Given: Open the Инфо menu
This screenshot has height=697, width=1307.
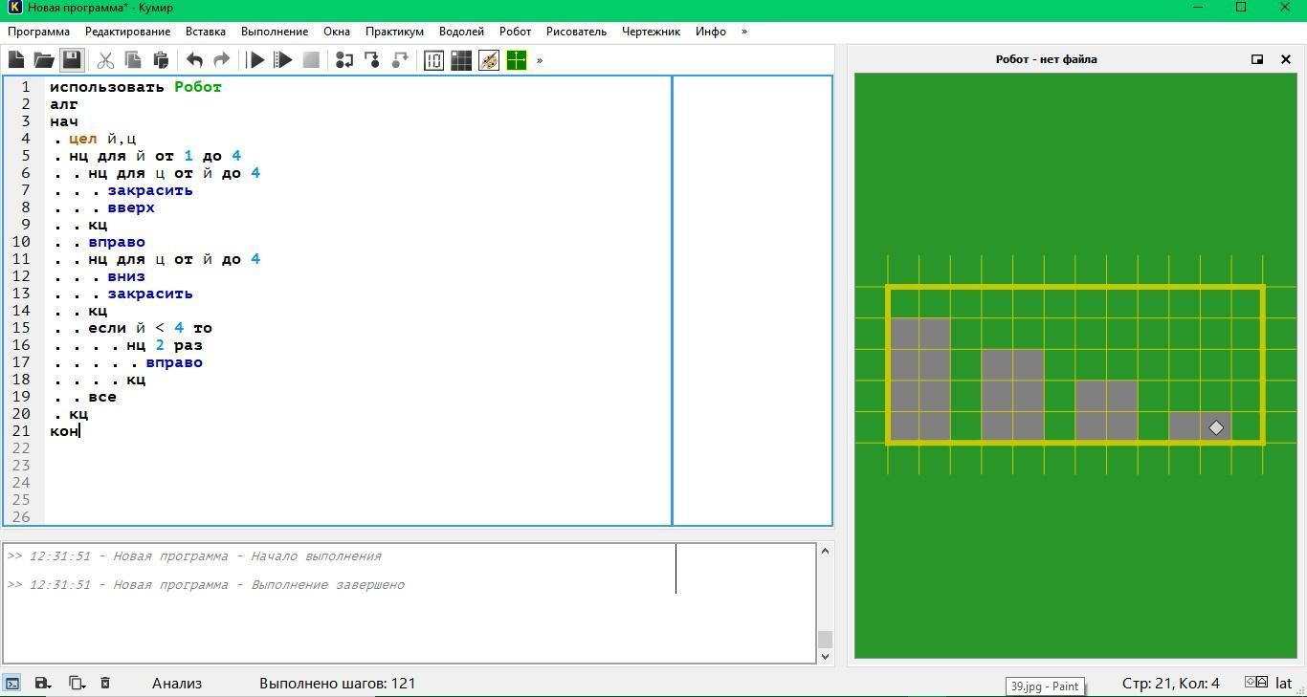Looking at the screenshot, I should click(711, 32).
